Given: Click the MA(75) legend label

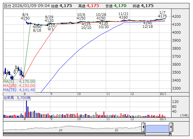Looking at the screenshot, I should coord(9,90).
